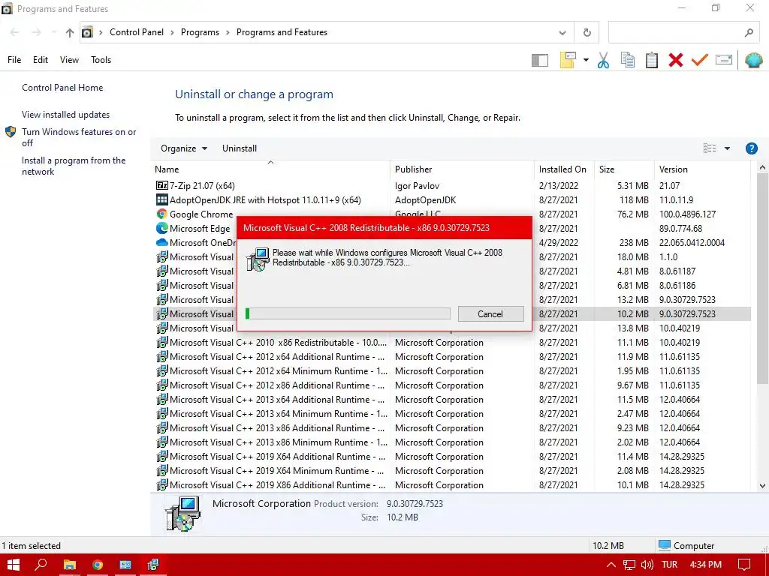
Task: Click the Refresh button in address bar
Action: (587, 33)
